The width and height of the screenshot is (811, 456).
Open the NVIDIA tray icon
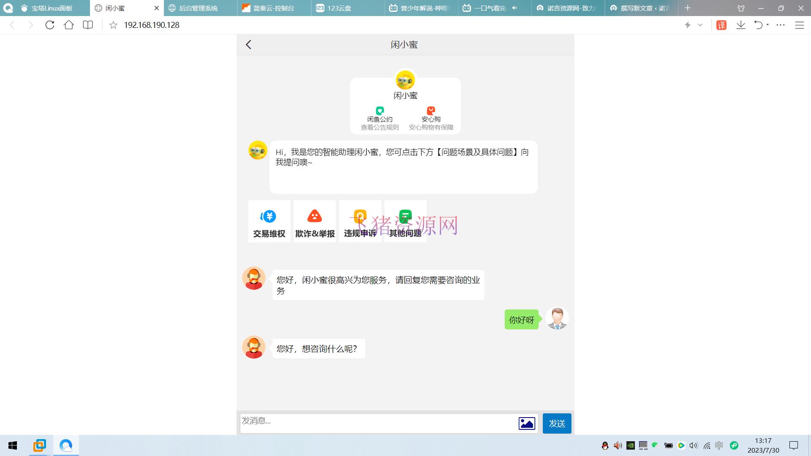[x=631, y=445]
